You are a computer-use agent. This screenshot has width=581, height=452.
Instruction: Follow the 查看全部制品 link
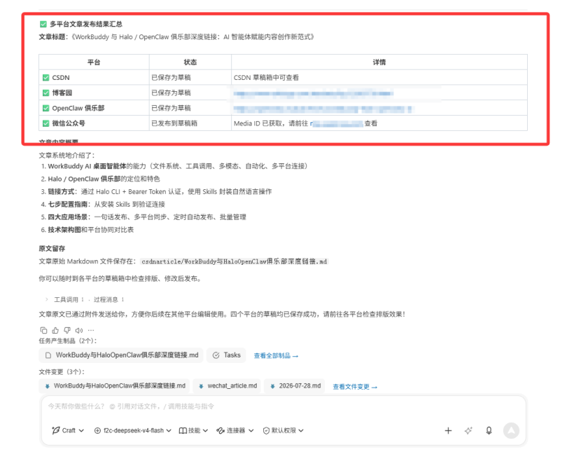point(276,355)
